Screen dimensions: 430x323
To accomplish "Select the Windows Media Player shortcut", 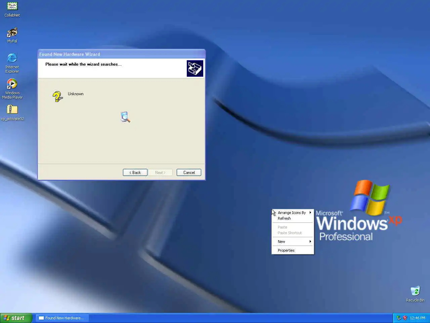I will pos(12,89).
